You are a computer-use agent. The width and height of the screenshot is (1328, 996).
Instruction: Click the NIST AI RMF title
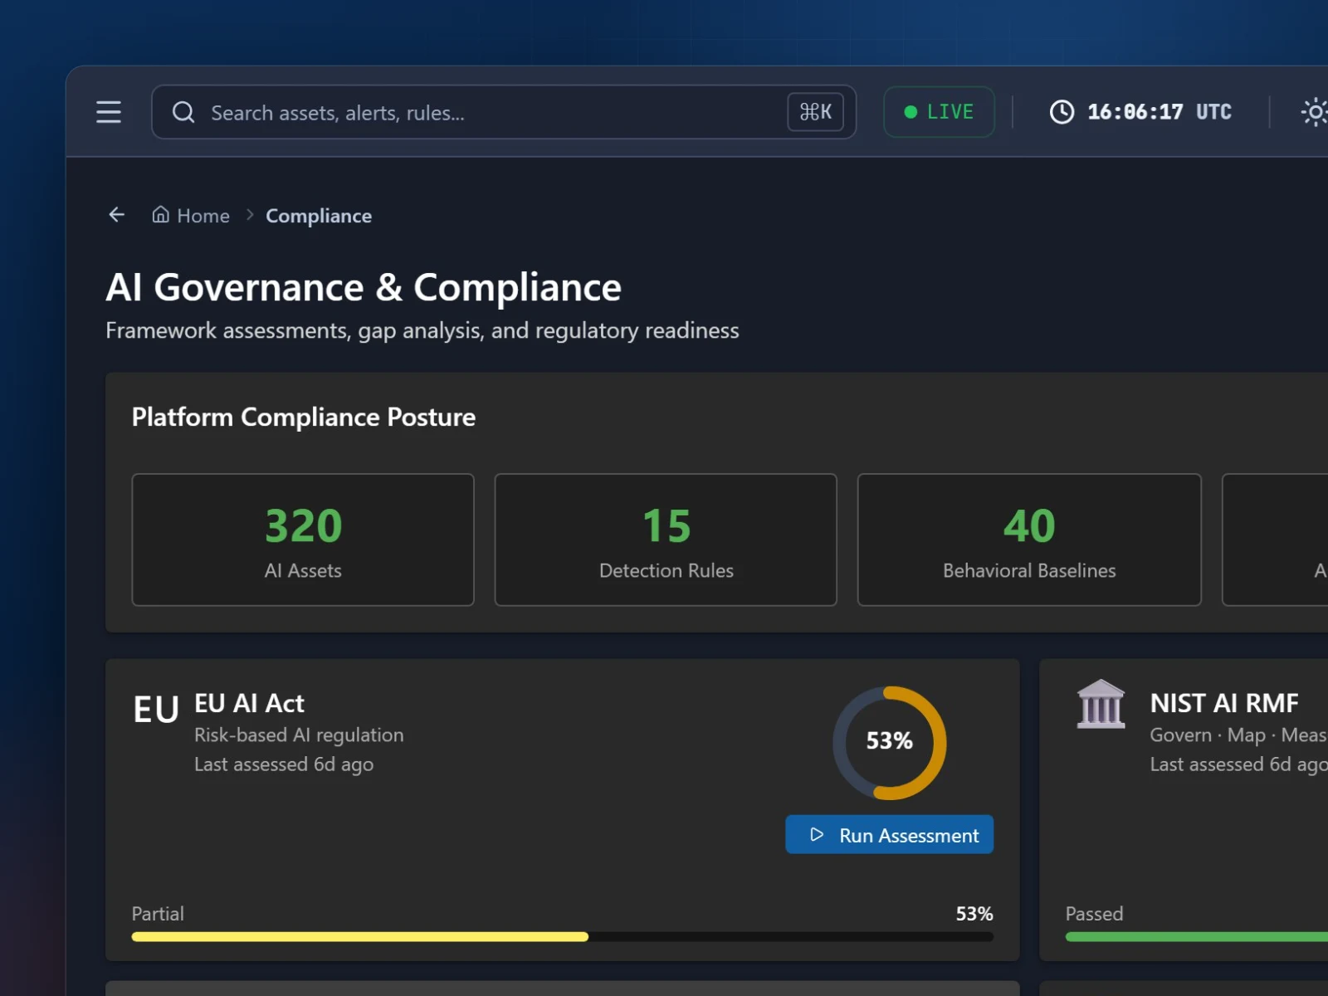1224,703
